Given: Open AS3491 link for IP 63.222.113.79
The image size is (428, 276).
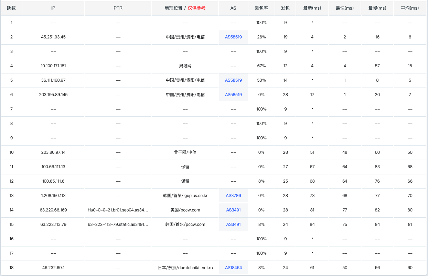Looking at the screenshot, I should point(233,225).
